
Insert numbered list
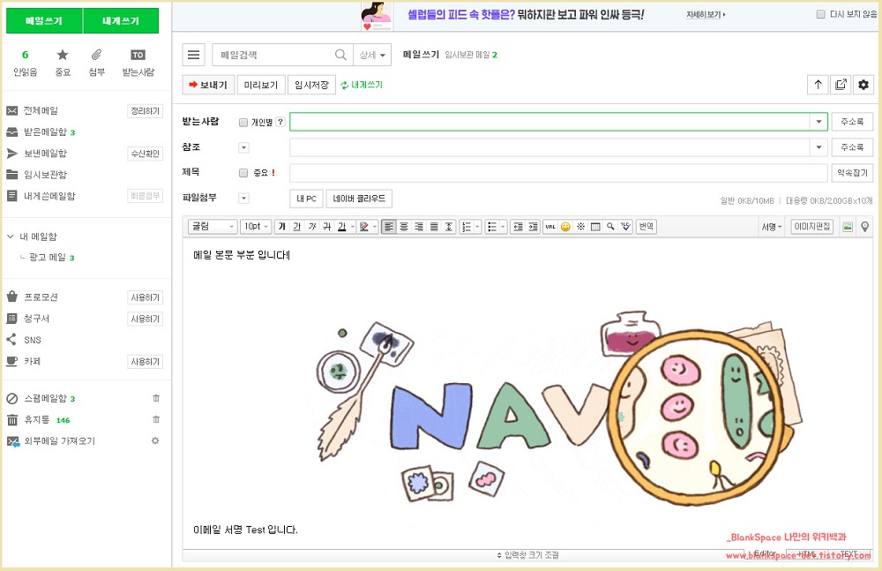tap(467, 227)
